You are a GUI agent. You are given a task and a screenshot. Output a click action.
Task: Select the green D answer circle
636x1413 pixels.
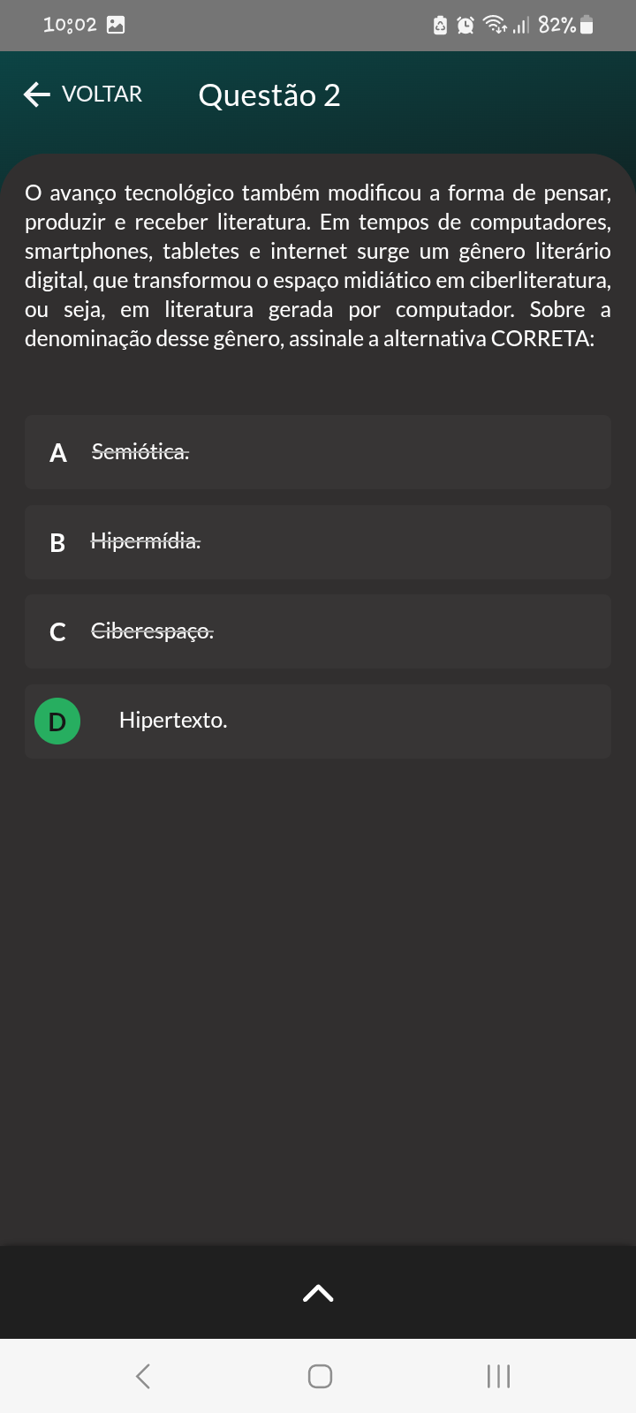[x=57, y=722]
